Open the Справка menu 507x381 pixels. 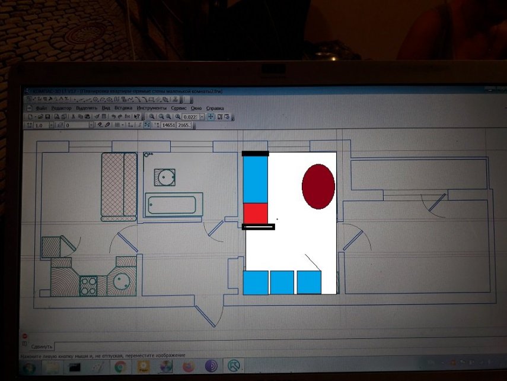[215, 109]
